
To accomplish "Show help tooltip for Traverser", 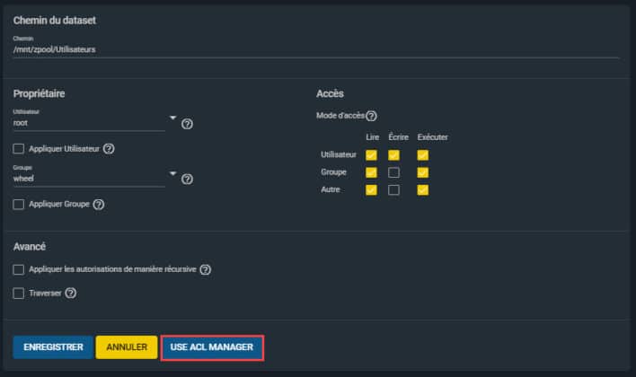I will pyautogui.click(x=70, y=293).
